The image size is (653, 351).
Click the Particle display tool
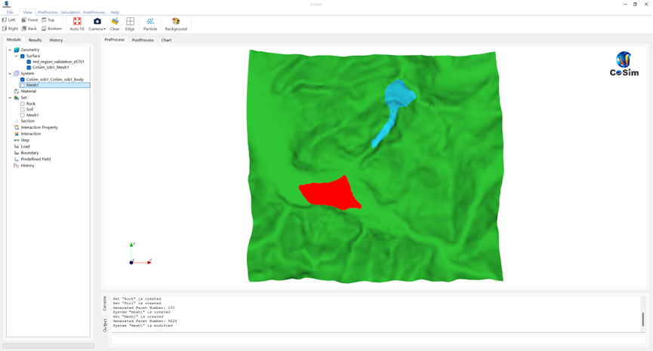coord(150,24)
